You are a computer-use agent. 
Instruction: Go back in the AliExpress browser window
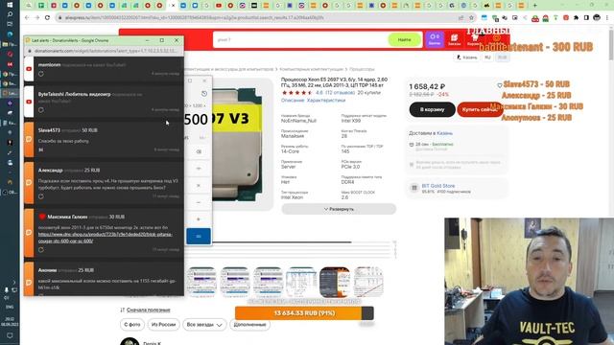point(27,17)
